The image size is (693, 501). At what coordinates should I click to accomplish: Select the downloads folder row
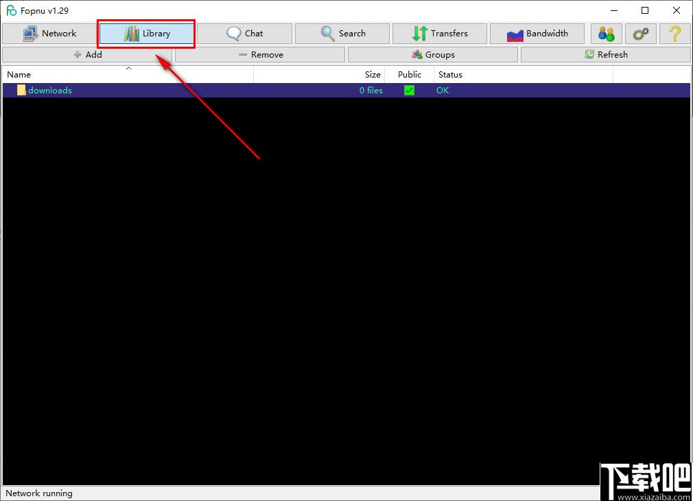coord(346,90)
